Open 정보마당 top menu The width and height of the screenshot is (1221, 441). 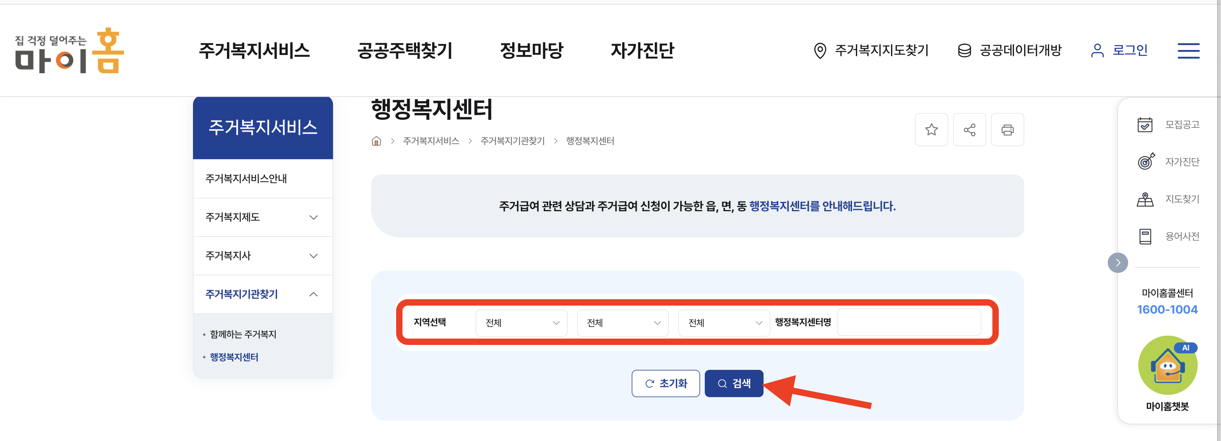[x=531, y=51]
